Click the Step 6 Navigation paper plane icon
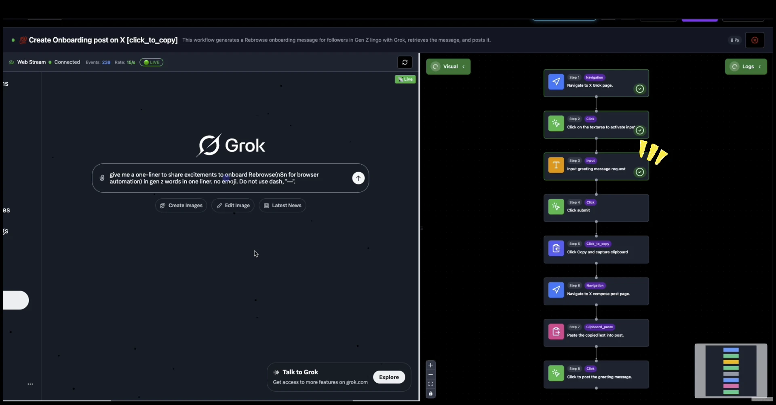This screenshot has width=776, height=405. [556, 290]
